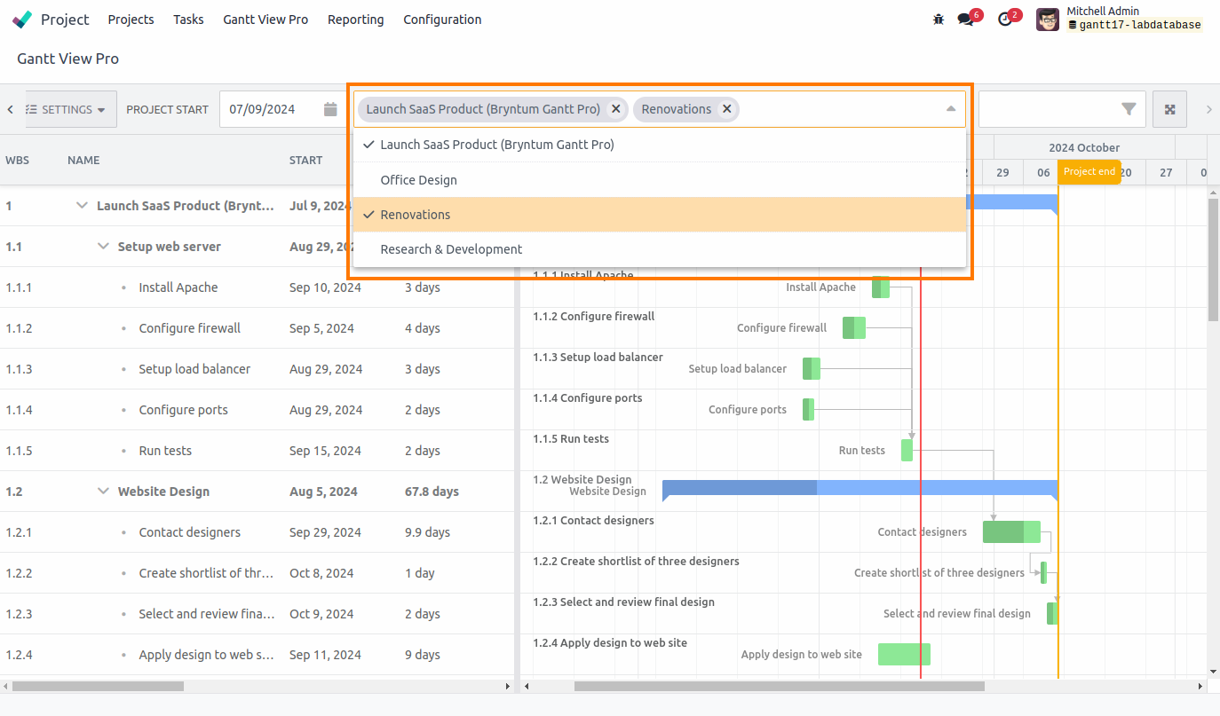Collapse the Website Design task group
The image size is (1220, 716).
click(x=103, y=491)
